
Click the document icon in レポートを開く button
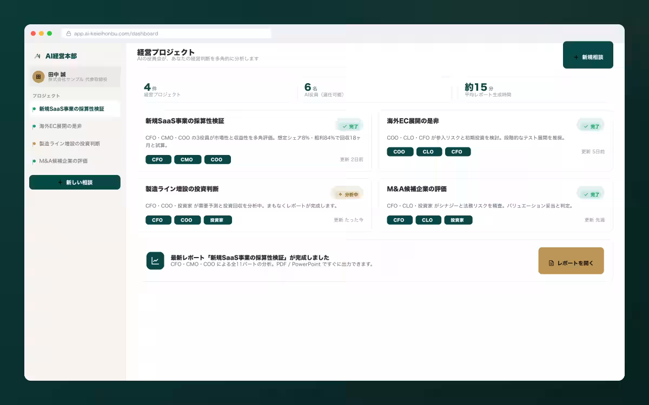click(x=551, y=263)
